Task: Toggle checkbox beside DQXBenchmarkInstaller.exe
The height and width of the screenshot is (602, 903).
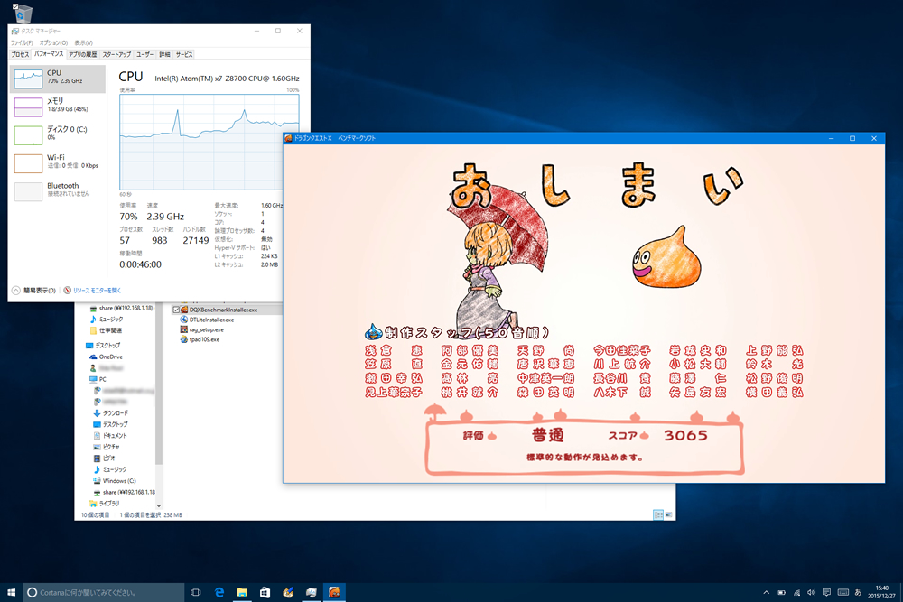Action: coord(176,310)
